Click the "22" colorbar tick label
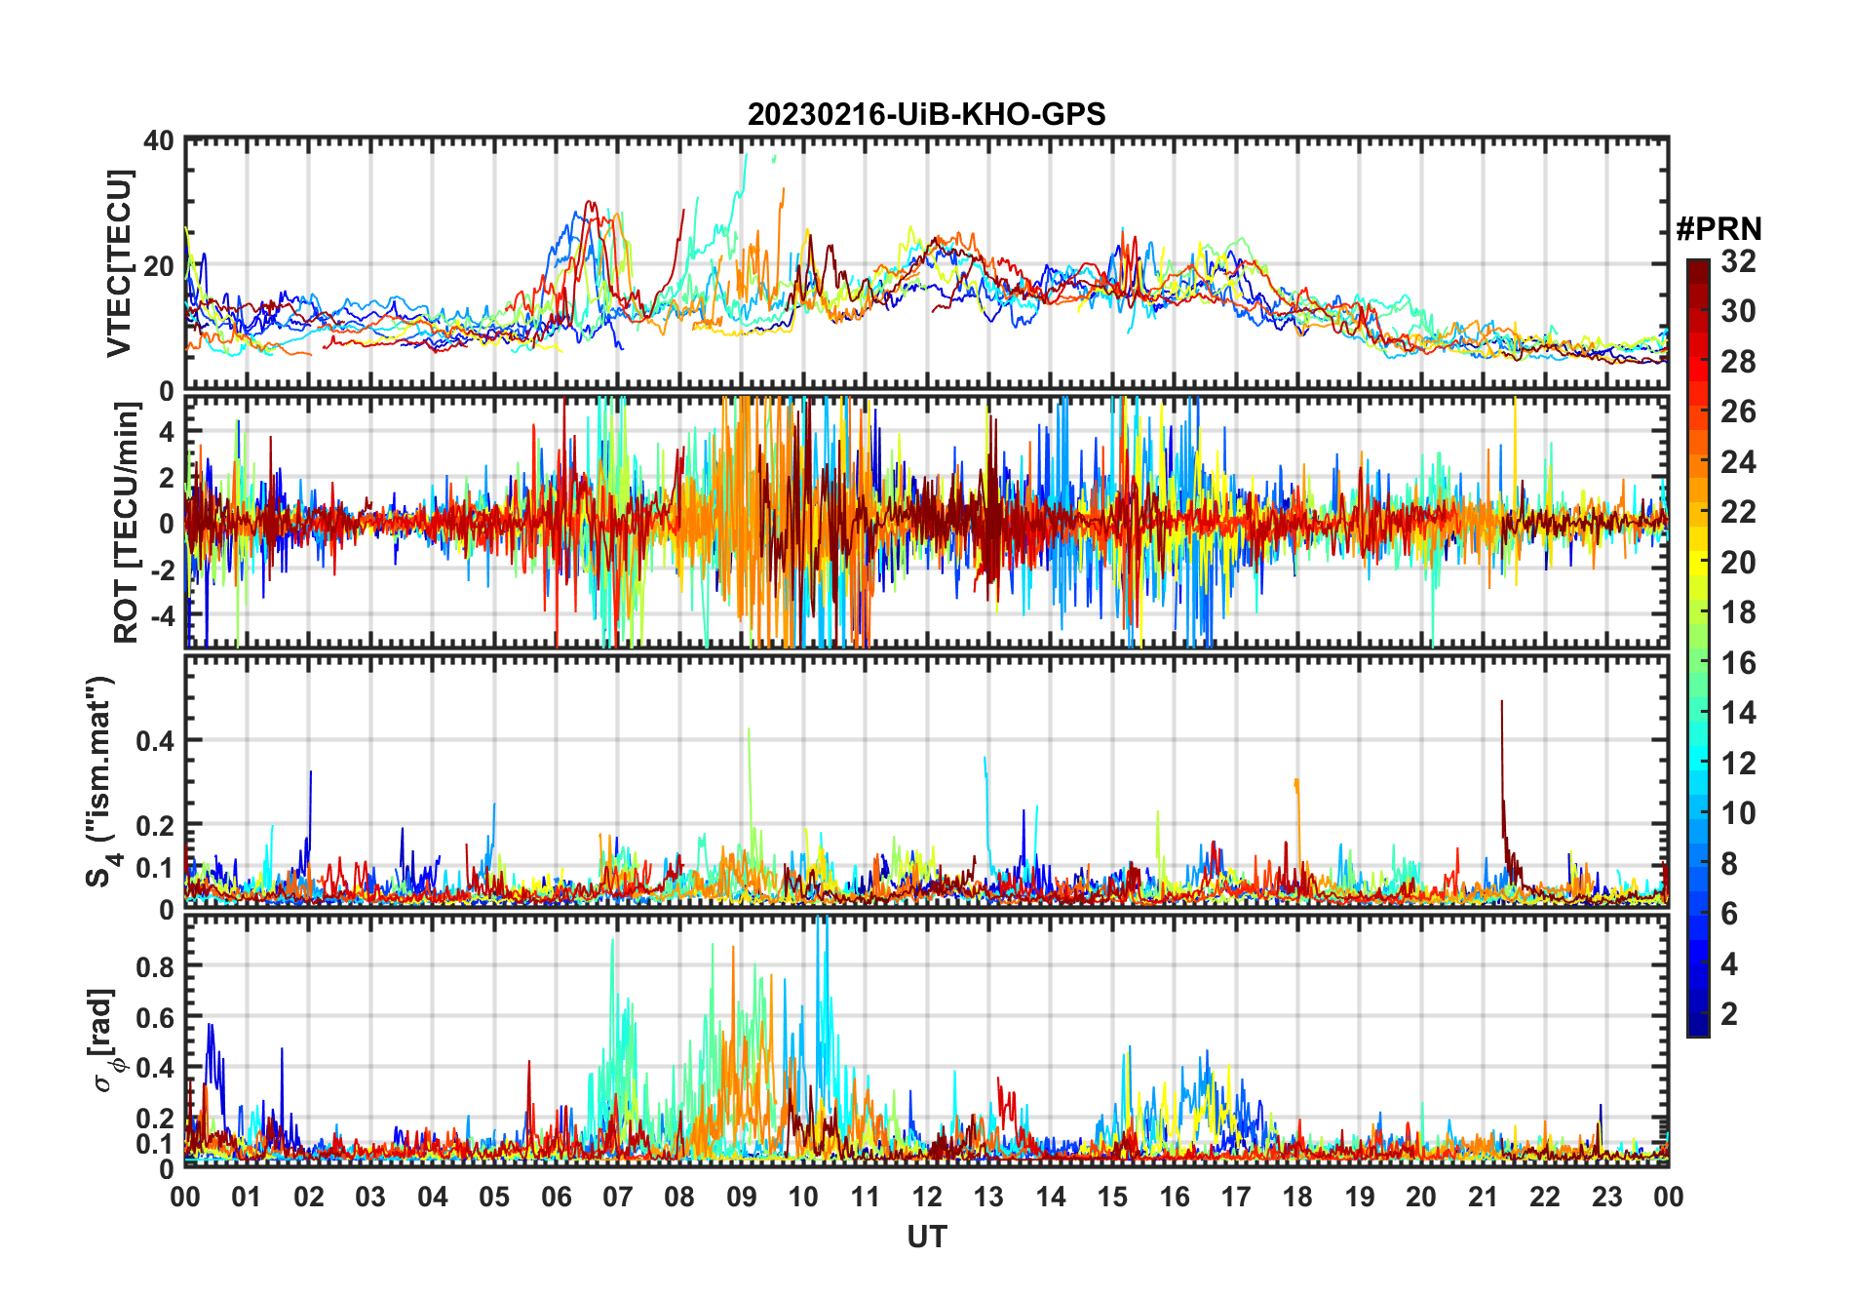The width and height of the screenshot is (1854, 1297). (1738, 512)
